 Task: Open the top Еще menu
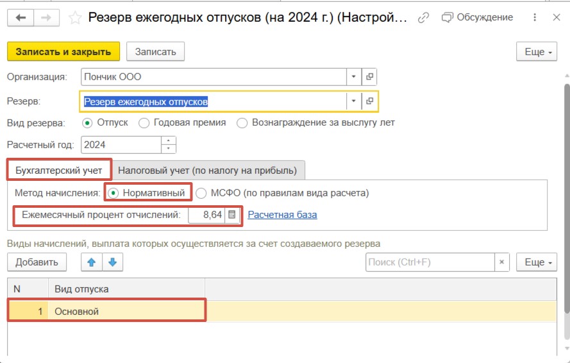click(537, 52)
